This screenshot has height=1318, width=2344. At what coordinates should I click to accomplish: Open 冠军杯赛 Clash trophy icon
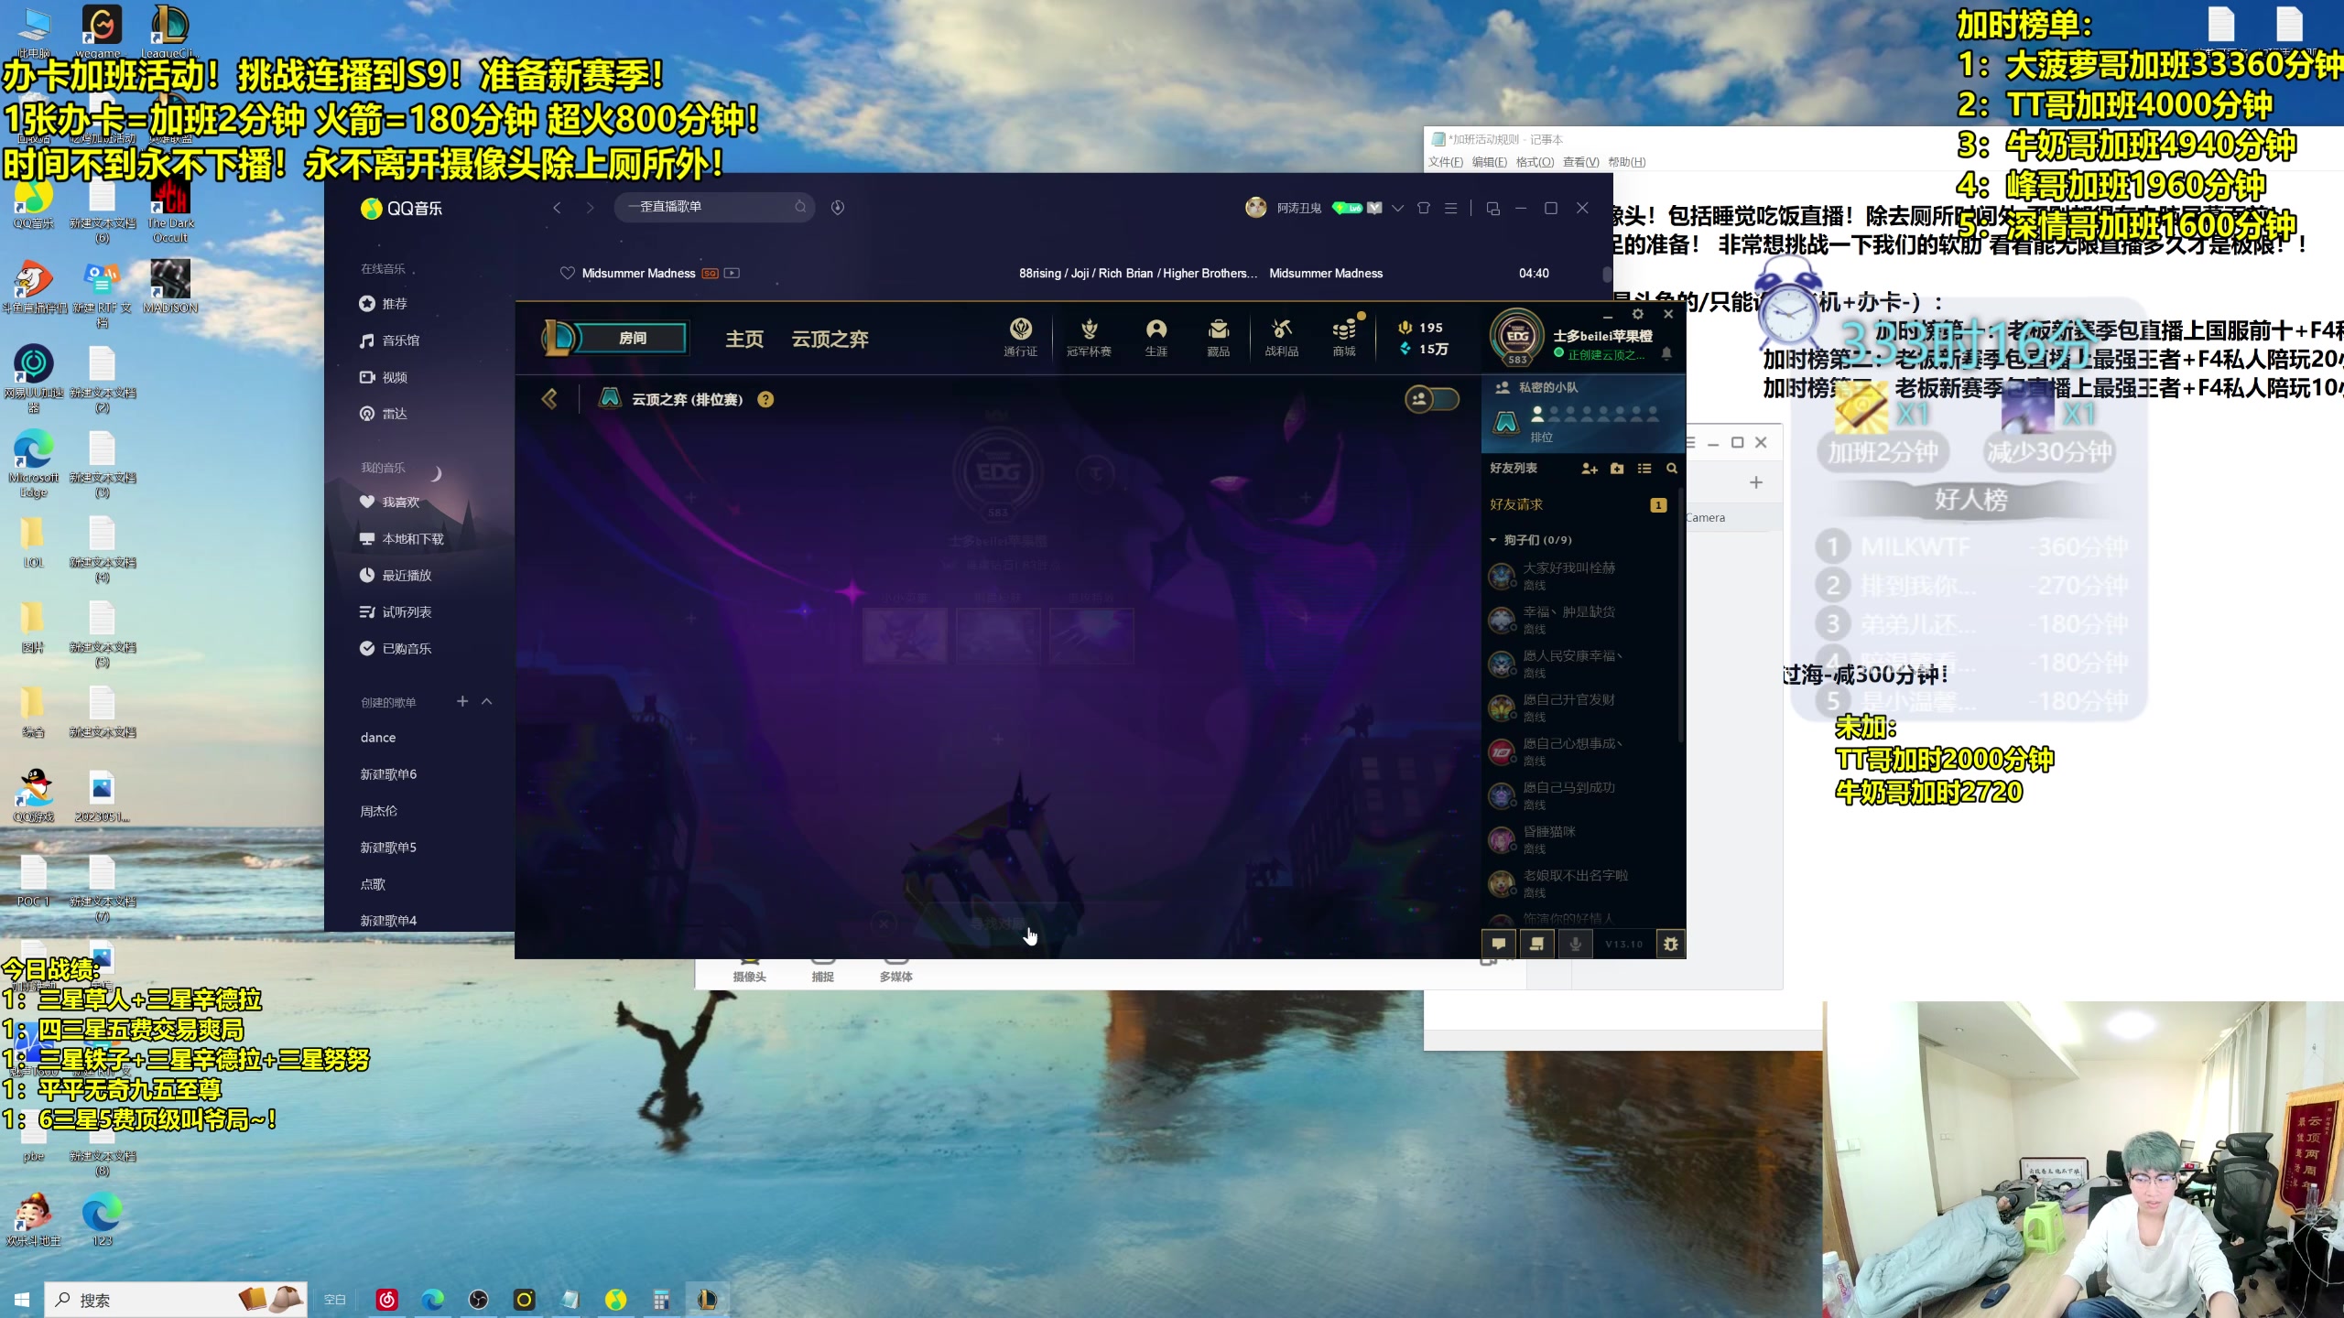(1089, 337)
